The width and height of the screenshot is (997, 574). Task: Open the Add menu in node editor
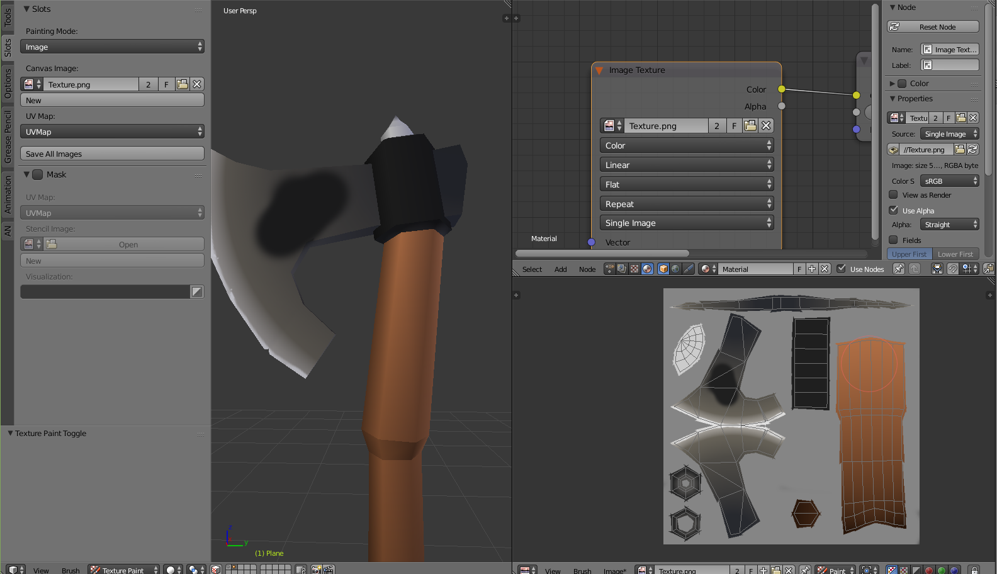(560, 269)
